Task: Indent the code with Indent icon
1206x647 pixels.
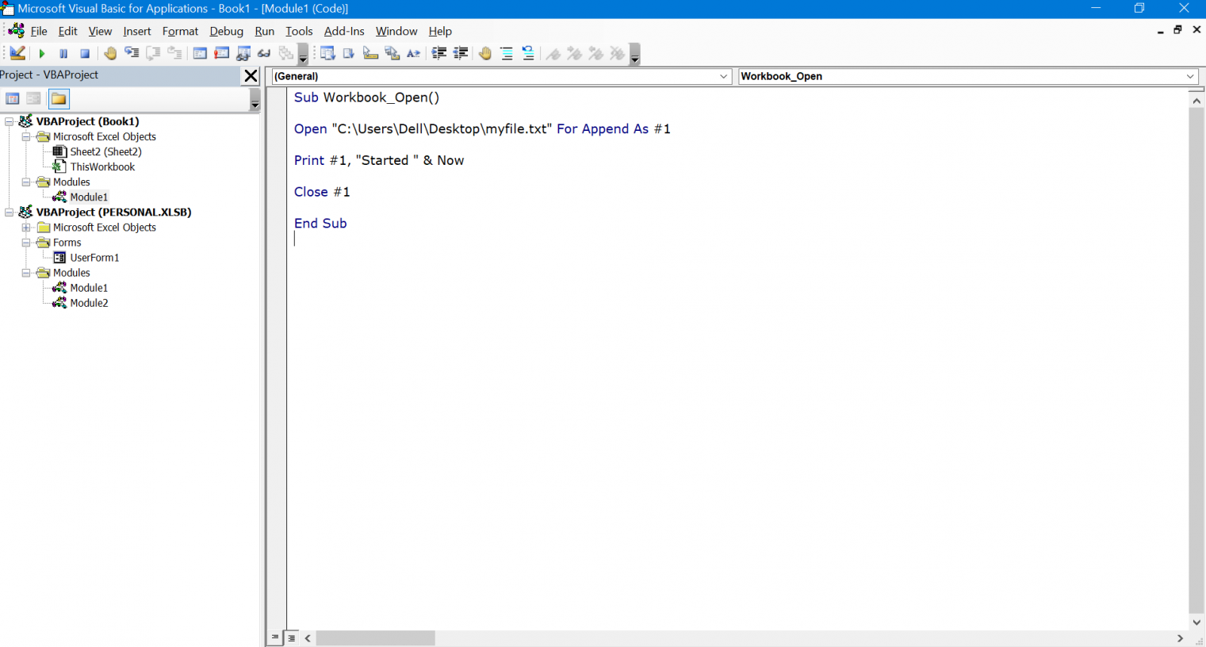Action: point(438,53)
